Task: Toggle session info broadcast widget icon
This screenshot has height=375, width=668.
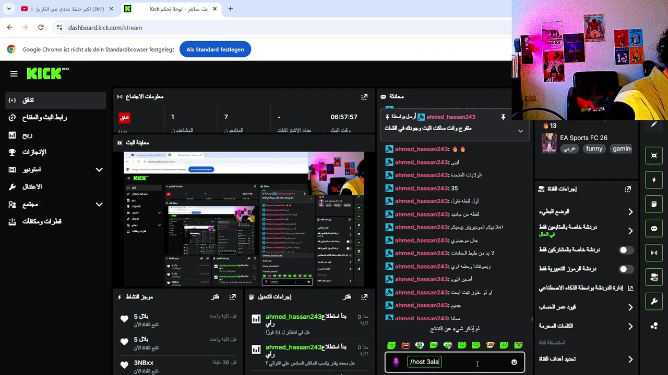Action: click(x=654, y=253)
